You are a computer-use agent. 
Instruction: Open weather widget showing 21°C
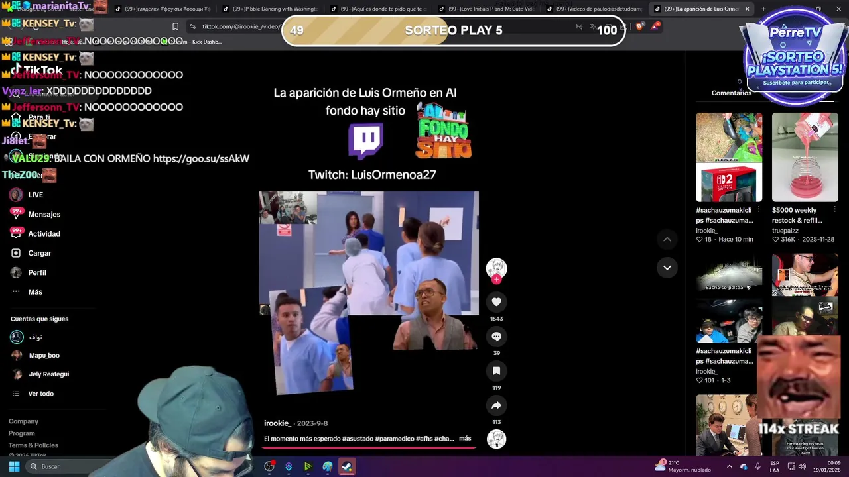click(683, 466)
